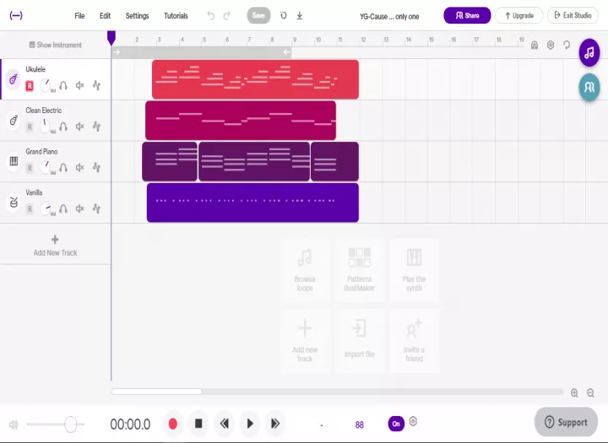
Task: Mute the Grand Piano track
Action: pos(80,167)
